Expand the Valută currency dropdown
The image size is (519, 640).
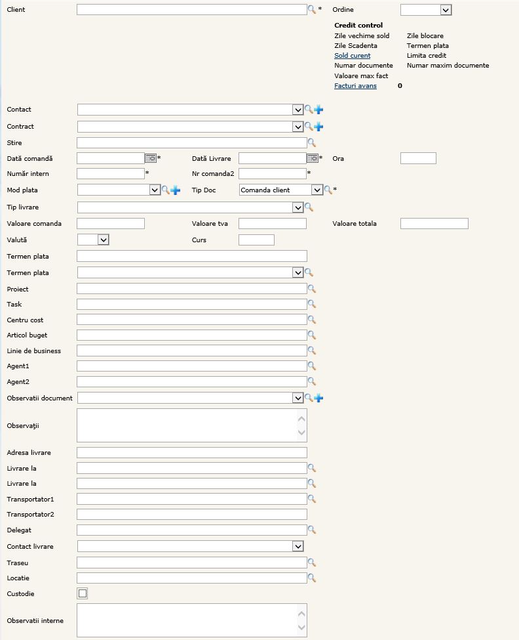pos(103,240)
